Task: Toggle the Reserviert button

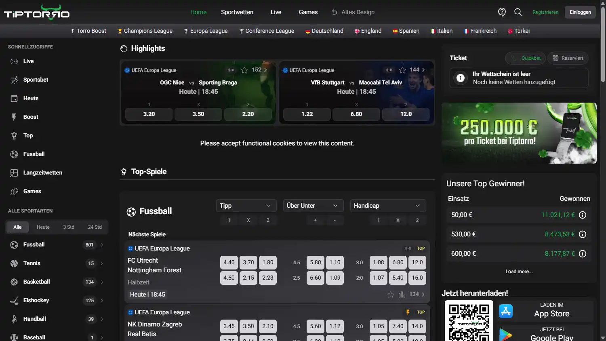Action: 568,58
